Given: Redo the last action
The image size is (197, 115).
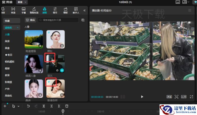Looking at the screenshot, I should pos(36,106).
